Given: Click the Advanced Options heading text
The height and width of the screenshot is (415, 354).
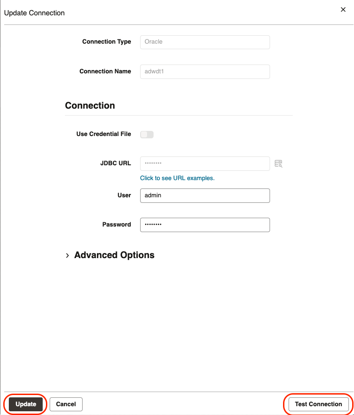Looking at the screenshot, I should pos(114,255).
